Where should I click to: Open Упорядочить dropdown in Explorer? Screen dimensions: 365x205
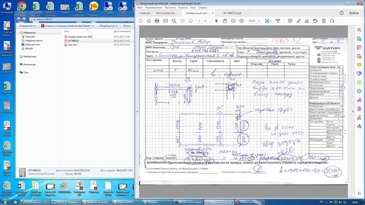point(27,26)
